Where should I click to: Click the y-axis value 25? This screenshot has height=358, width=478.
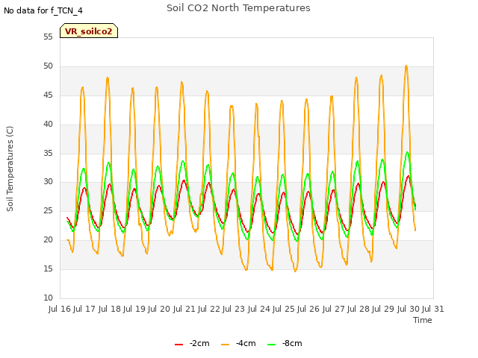point(48,210)
